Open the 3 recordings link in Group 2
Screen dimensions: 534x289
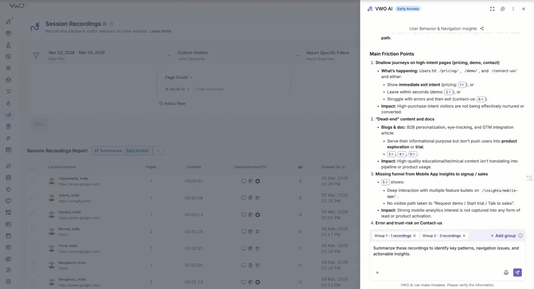450,236
